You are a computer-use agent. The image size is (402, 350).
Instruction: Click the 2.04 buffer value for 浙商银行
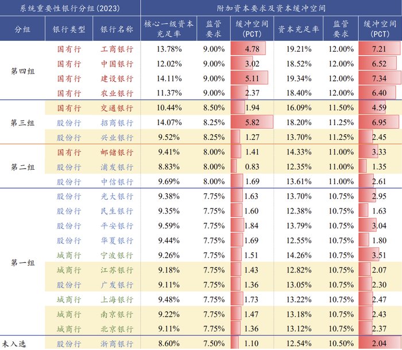[x=379, y=343]
